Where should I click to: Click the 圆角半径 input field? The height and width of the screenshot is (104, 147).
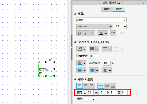[94, 56]
